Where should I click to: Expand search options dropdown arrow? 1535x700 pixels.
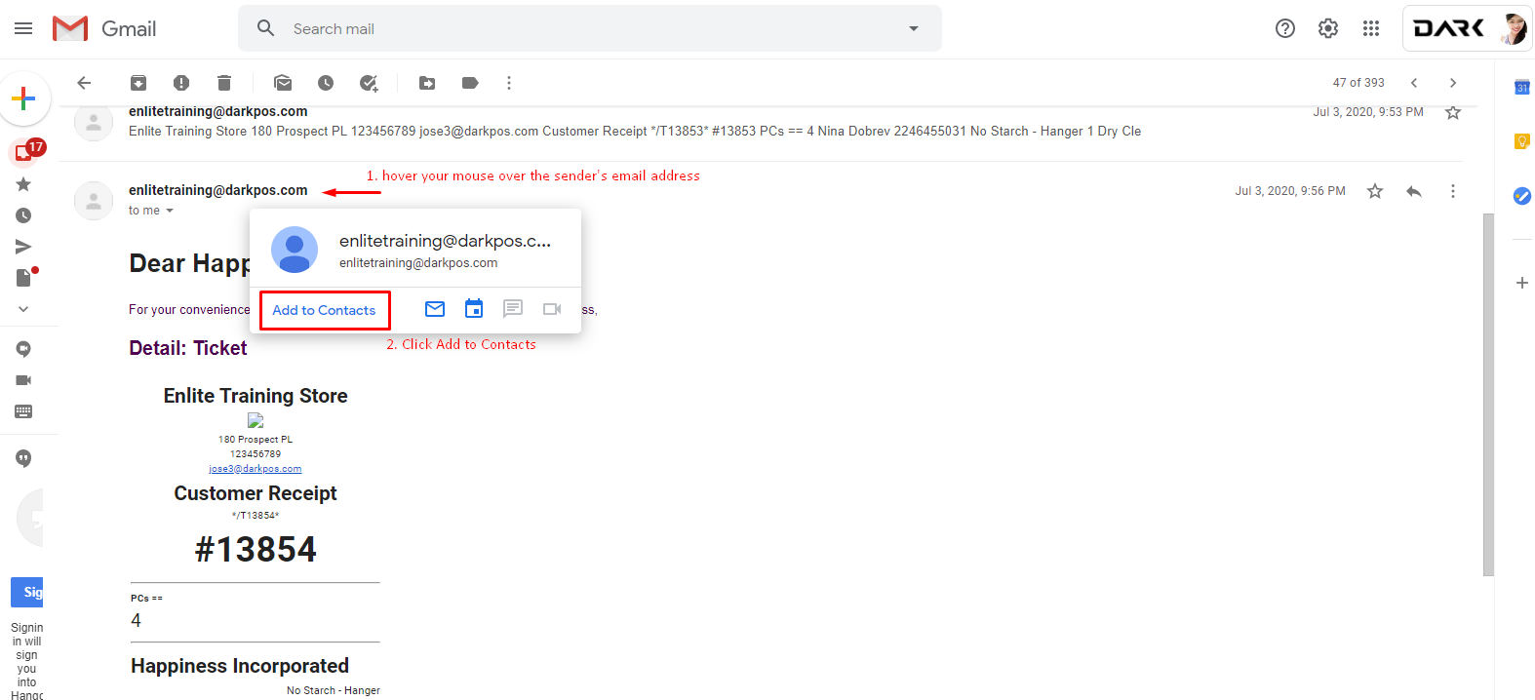pos(914,28)
